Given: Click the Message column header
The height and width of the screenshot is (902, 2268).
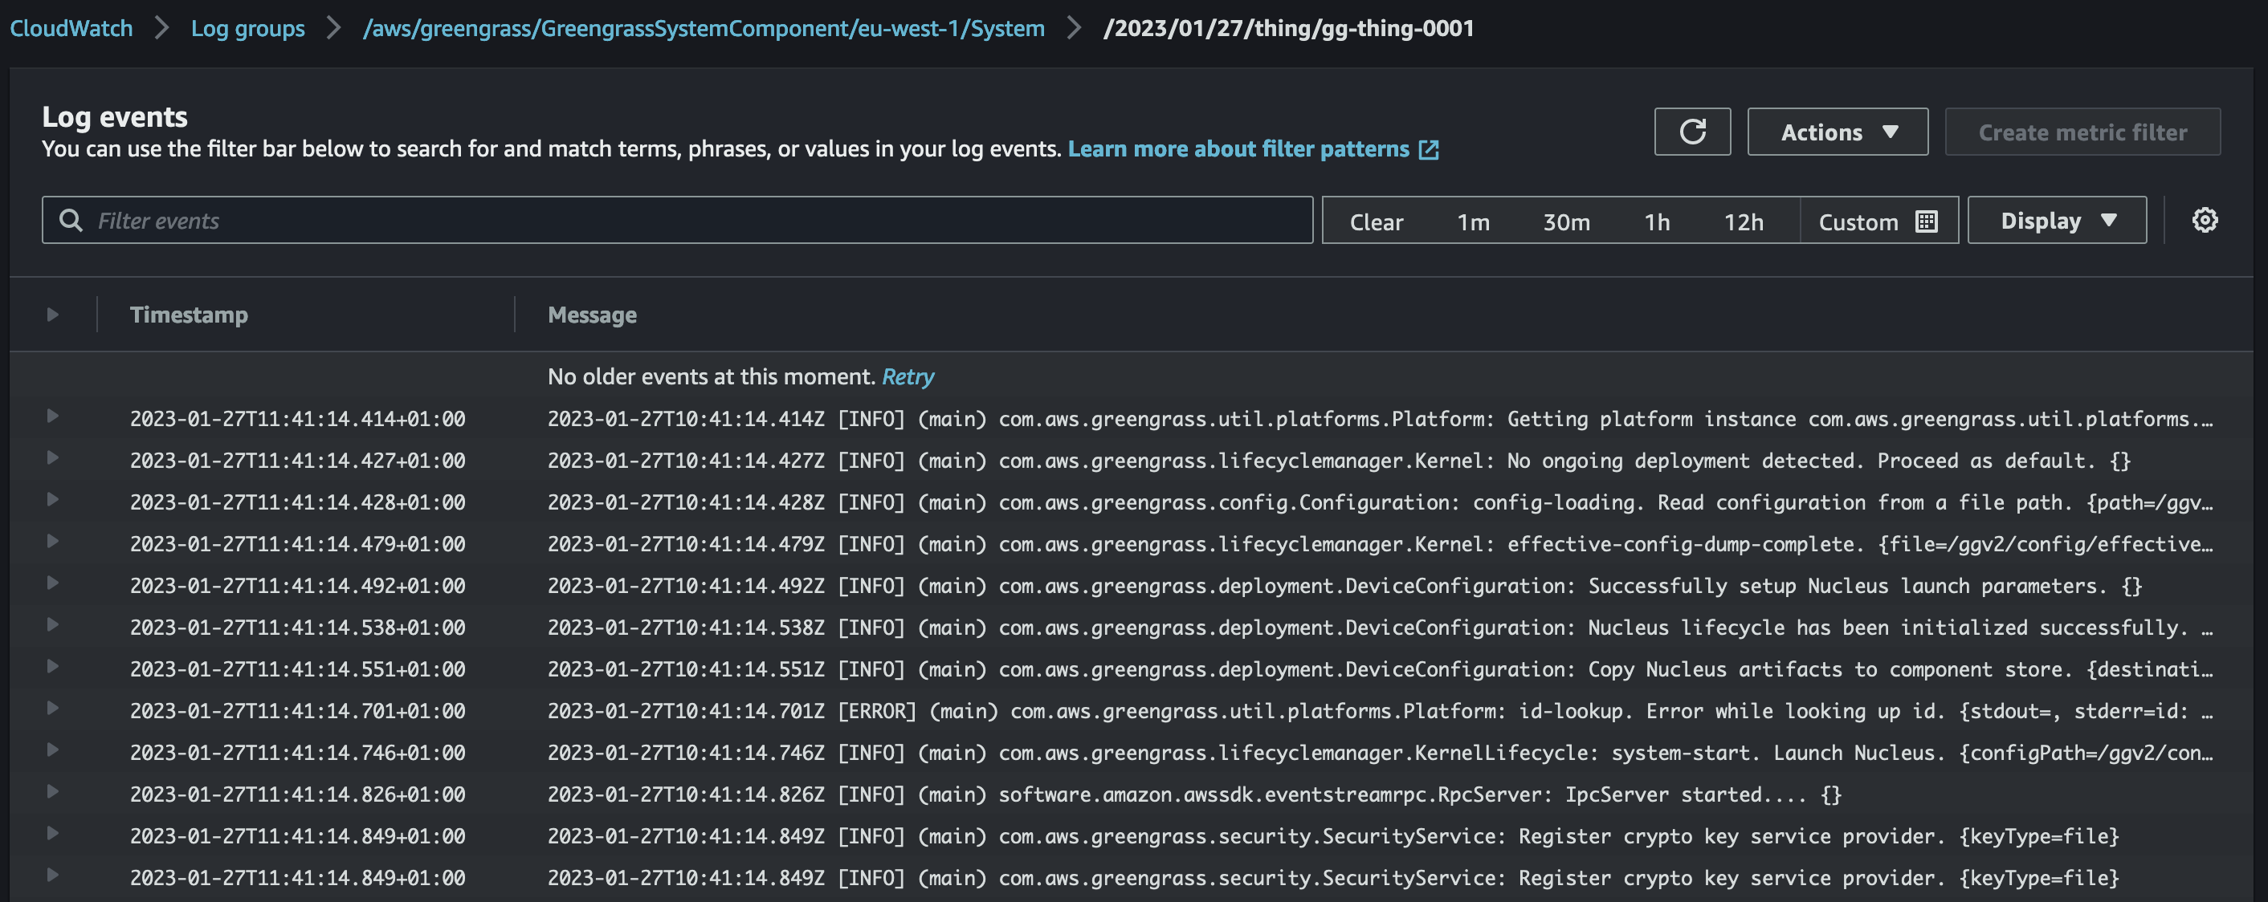Looking at the screenshot, I should click(592, 315).
